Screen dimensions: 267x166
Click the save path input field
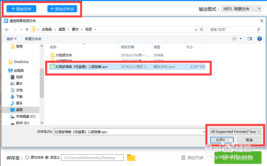coord(92,158)
